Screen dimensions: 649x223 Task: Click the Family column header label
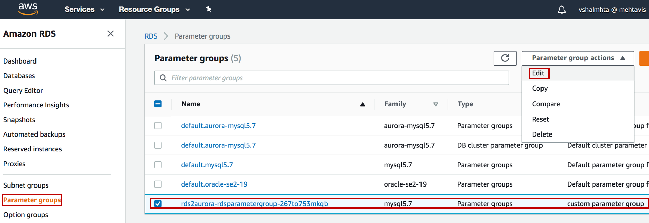pyautogui.click(x=395, y=104)
